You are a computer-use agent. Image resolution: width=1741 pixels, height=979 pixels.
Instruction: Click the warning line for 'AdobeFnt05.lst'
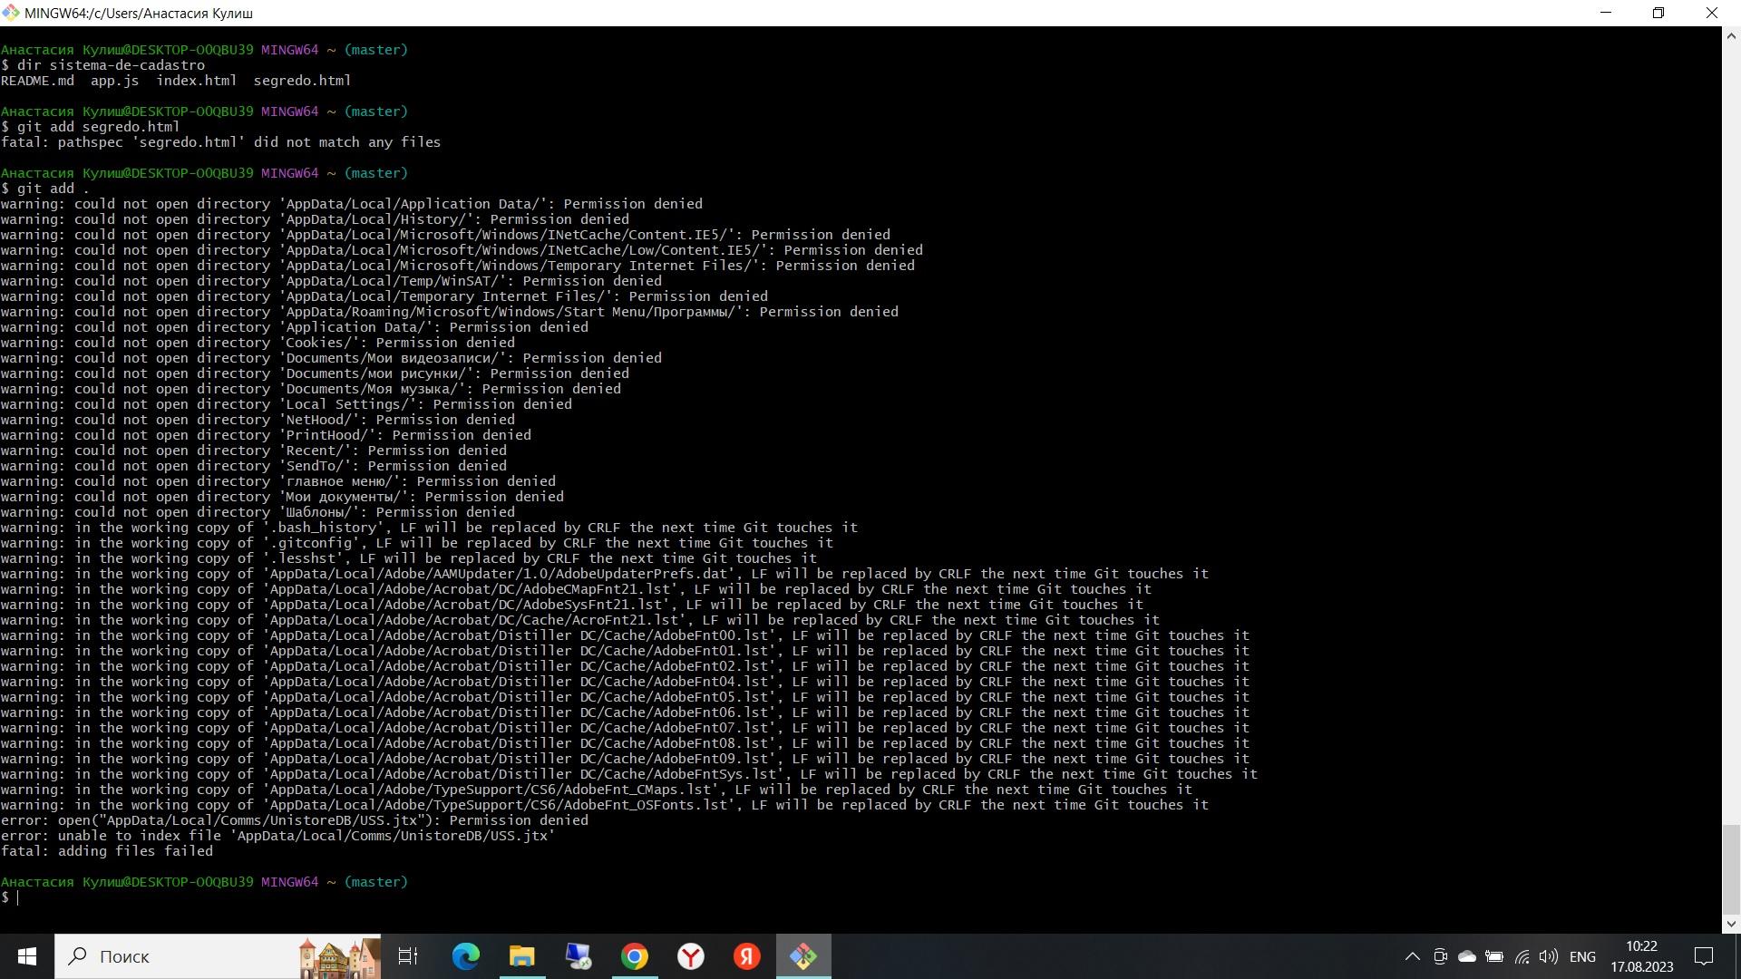(625, 697)
